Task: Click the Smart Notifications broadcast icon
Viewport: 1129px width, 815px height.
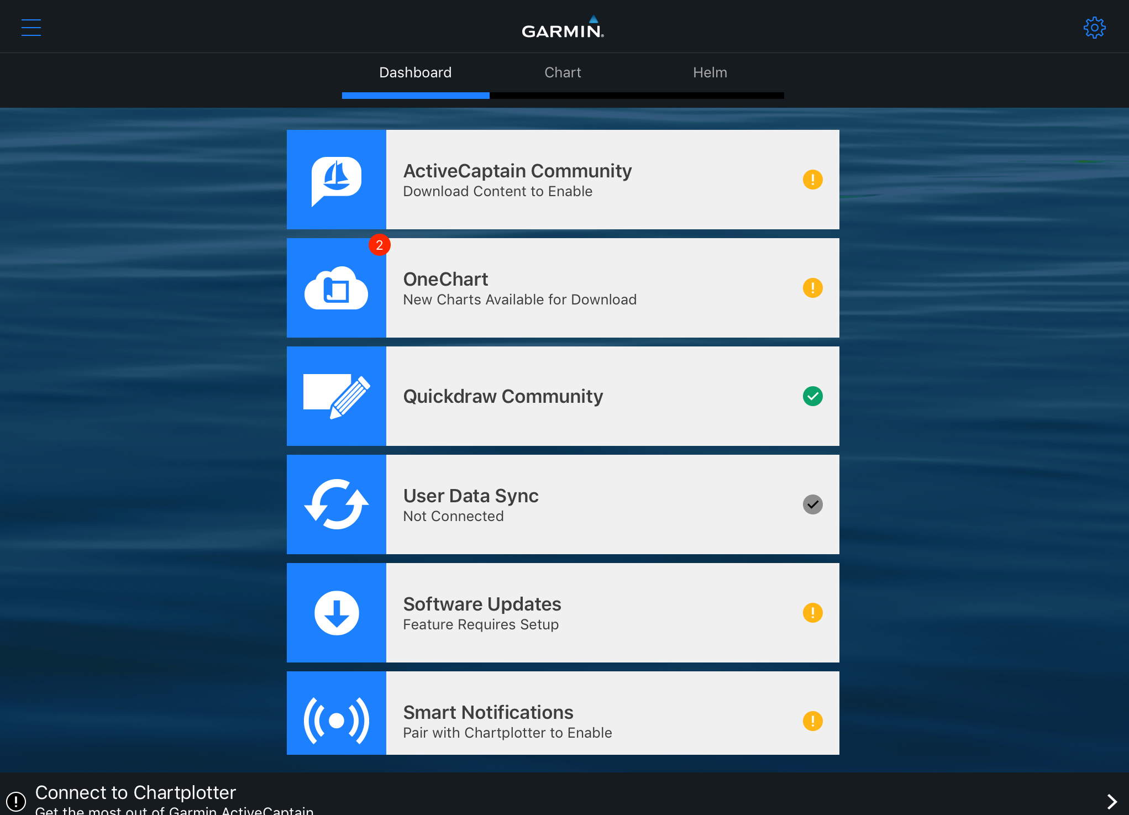Action: (x=336, y=720)
